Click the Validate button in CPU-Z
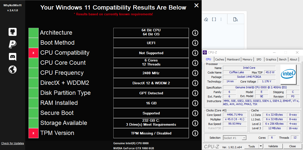Image resolution: width=303 pixels, height=150 pixels. click(273, 146)
